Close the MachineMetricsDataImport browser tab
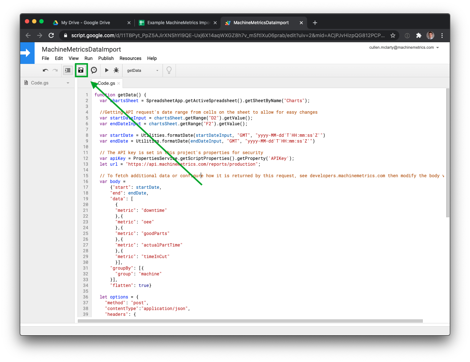 (x=301, y=23)
